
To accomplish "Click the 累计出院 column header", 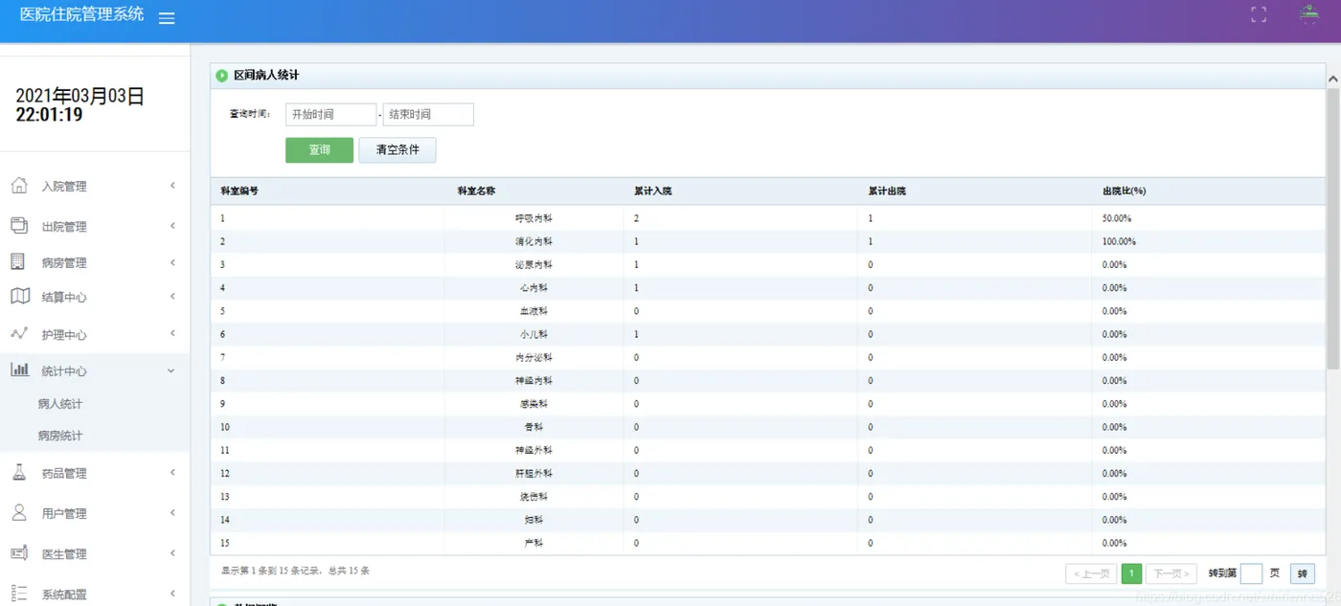I will (x=887, y=191).
